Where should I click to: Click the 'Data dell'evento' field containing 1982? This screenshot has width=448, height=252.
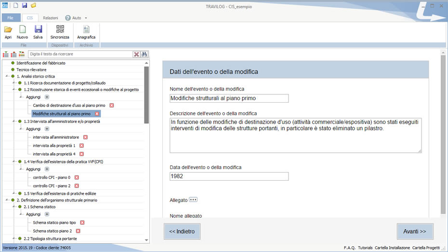pos(229,176)
